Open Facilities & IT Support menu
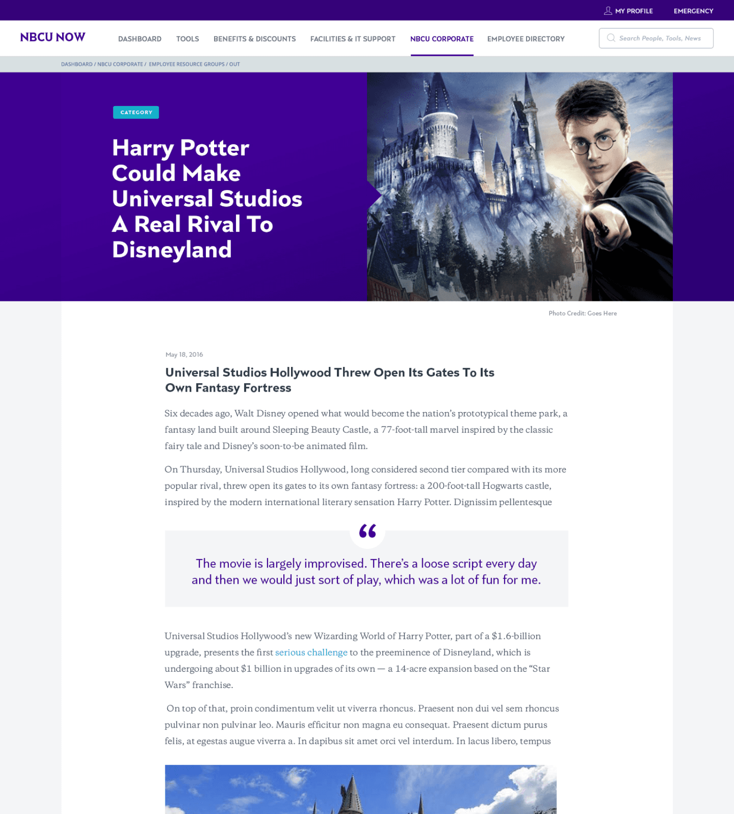Viewport: 734px width, 814px height. pyautogui.click(x=353, y=39)
